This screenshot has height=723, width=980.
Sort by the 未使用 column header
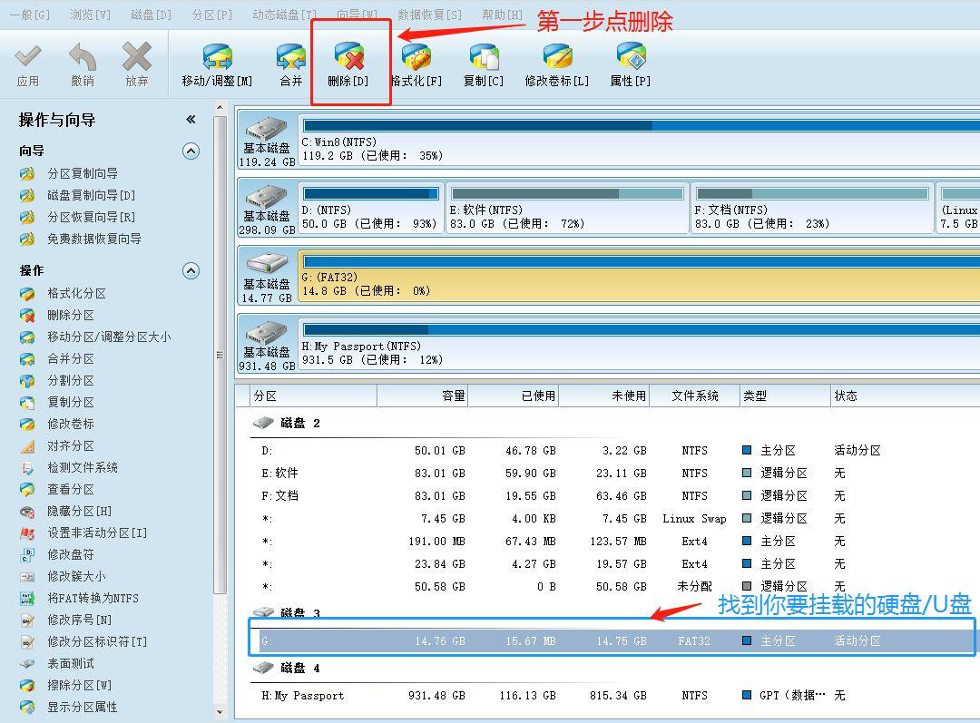[604, 396]
